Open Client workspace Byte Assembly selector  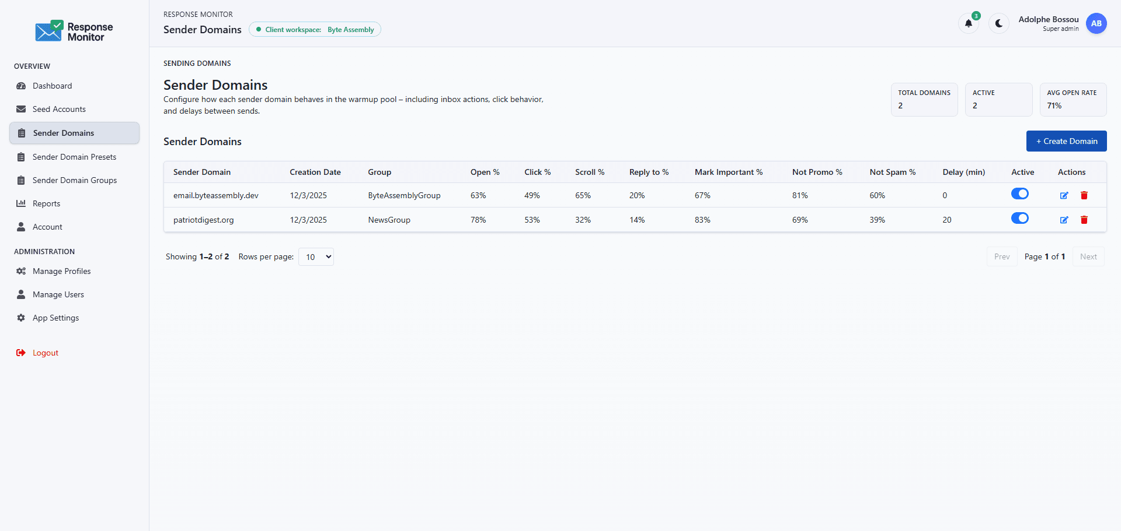pos(315,30)
